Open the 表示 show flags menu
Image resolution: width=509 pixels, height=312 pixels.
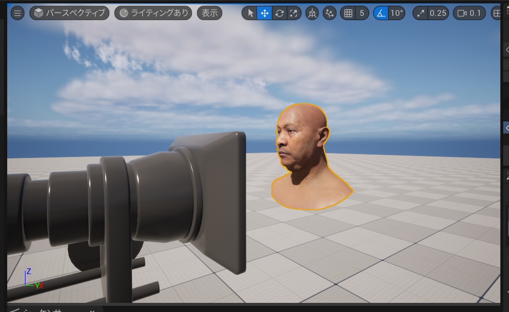(x=209, y=13)
